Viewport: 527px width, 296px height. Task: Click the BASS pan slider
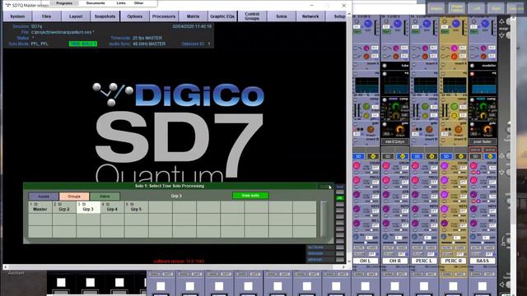[x=483, y=242]
